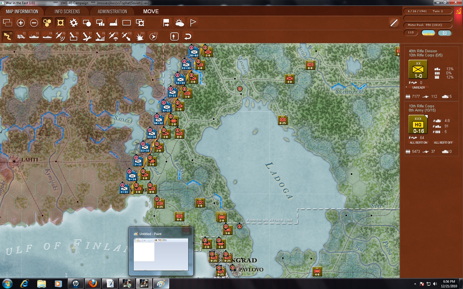Toggle F1 ground move mode

[7, 36]
